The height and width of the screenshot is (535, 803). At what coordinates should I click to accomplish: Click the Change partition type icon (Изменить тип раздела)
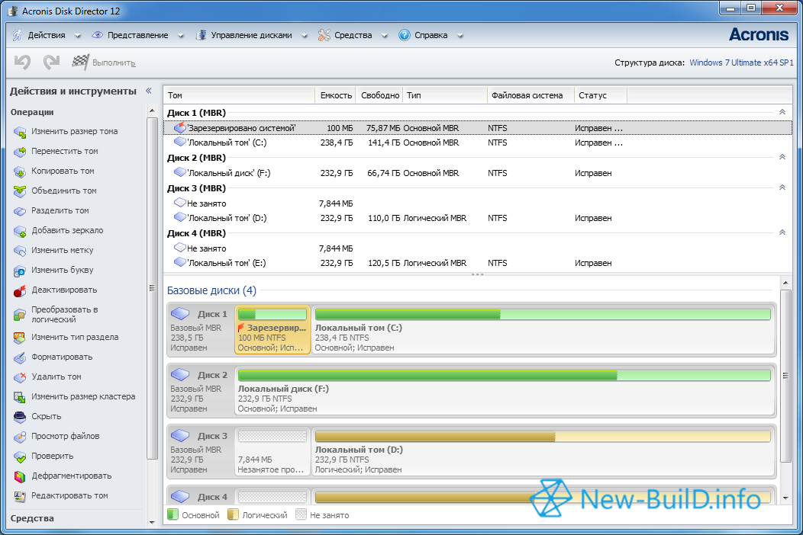[20, 338]
